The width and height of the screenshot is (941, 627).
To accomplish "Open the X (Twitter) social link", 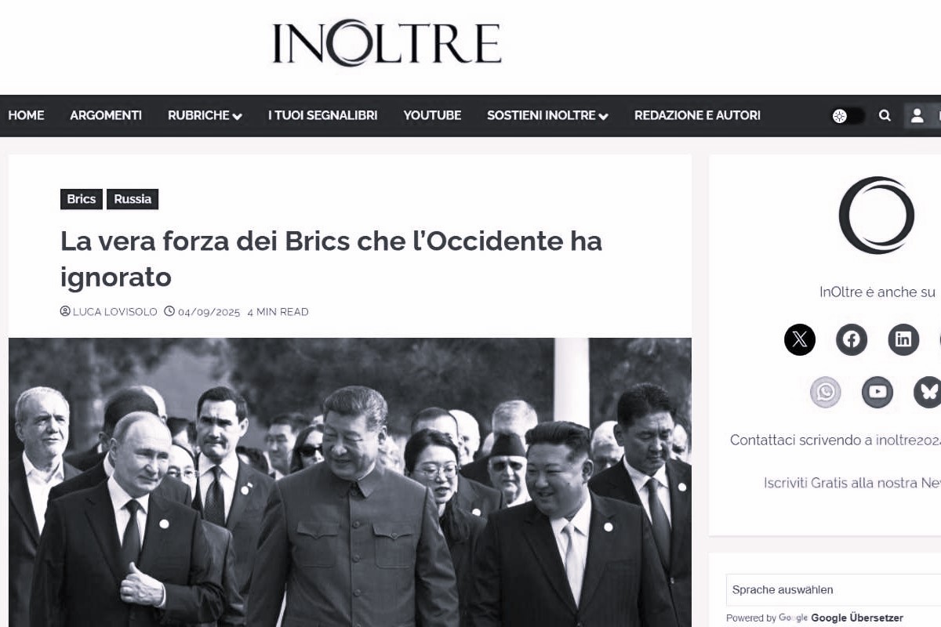I will 799,339.
